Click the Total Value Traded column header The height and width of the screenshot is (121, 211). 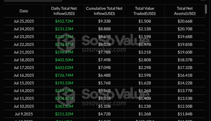pos(145,11)
